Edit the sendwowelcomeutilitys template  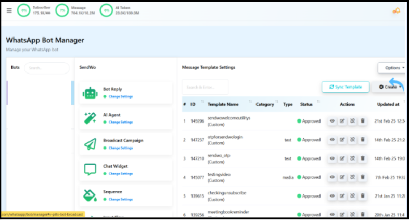coord(342,121)
